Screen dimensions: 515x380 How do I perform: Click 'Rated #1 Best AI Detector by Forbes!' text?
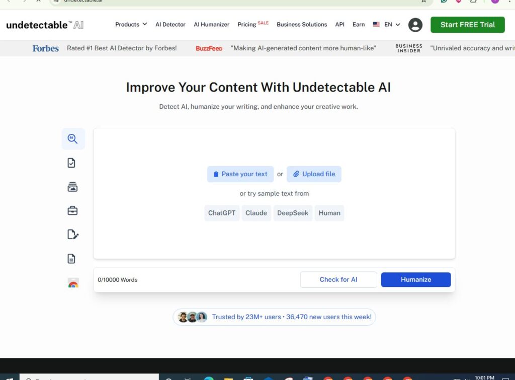(122, 48)
